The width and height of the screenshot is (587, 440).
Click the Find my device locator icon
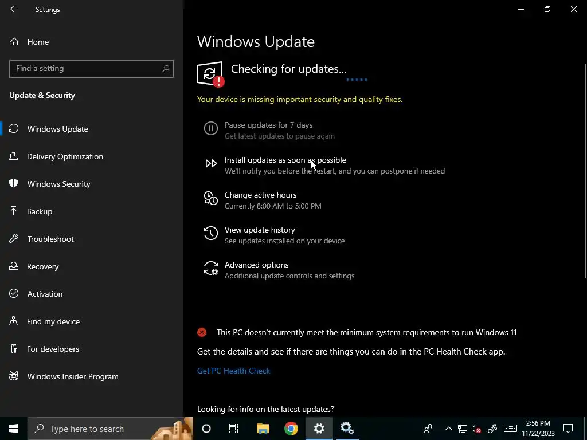click(14, 321)
